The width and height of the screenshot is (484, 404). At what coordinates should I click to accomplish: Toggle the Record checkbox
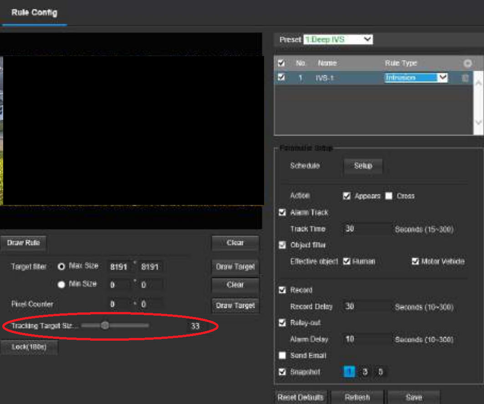282,290
